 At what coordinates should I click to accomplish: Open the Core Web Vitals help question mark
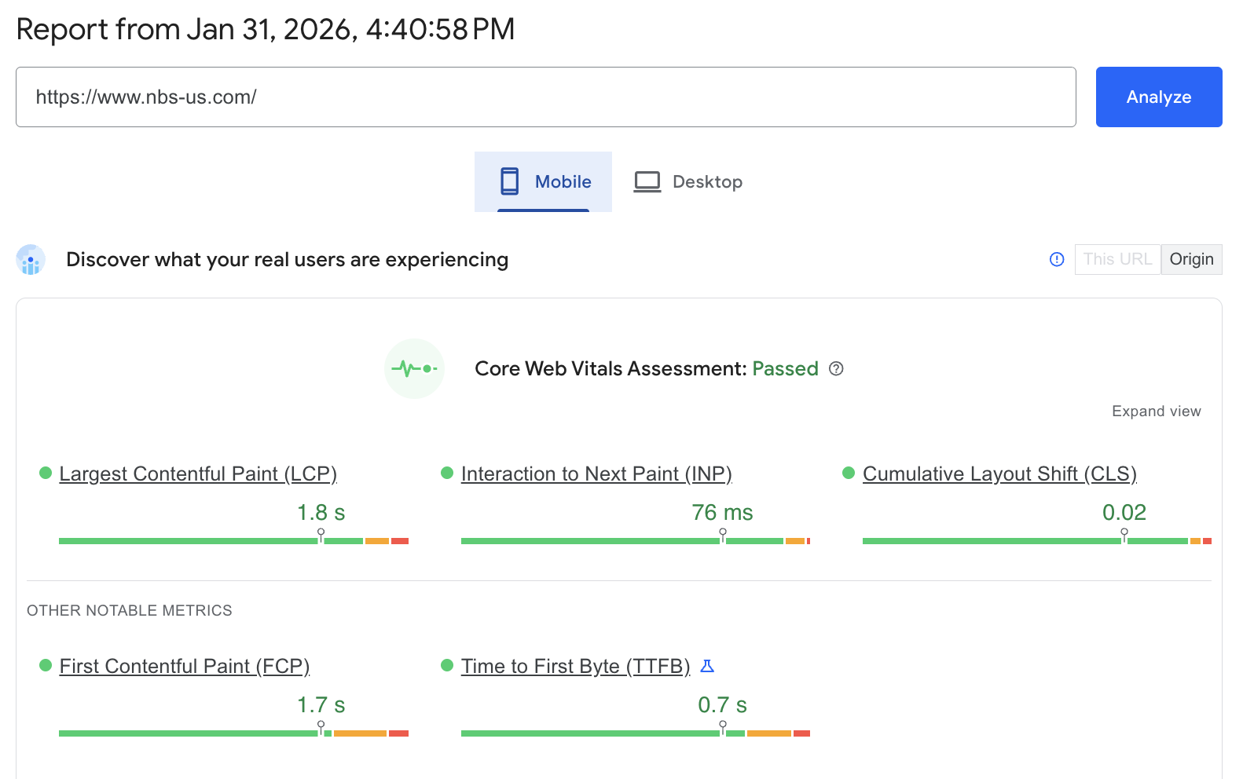coord(836,368)
